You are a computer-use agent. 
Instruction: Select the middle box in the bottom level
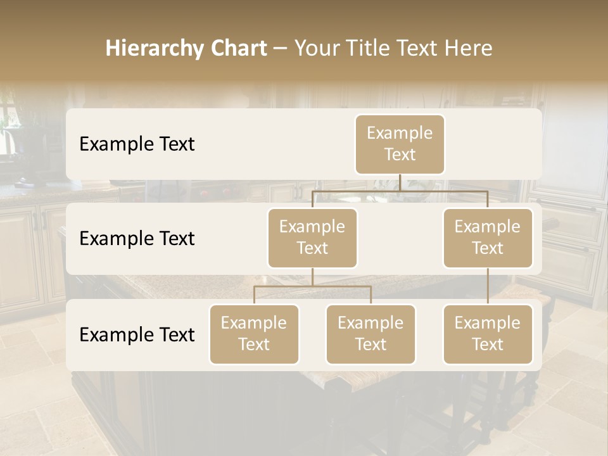(x=370, y=334)
